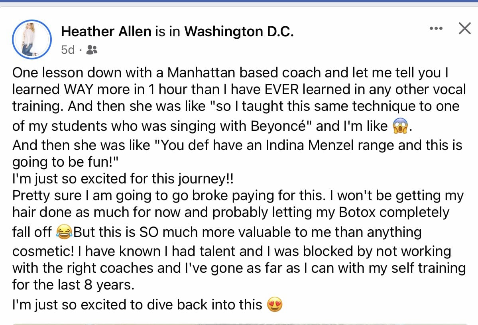Click the line 'going to be fun!'
Image resolution: width=478 pixels, height=325 pixels.
[65, 162]
